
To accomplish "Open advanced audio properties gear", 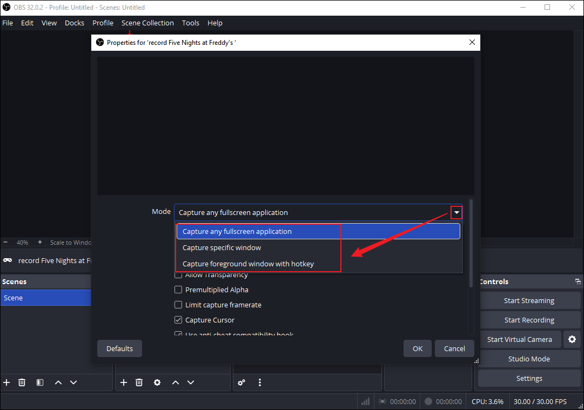I will [x=241, y=382].
